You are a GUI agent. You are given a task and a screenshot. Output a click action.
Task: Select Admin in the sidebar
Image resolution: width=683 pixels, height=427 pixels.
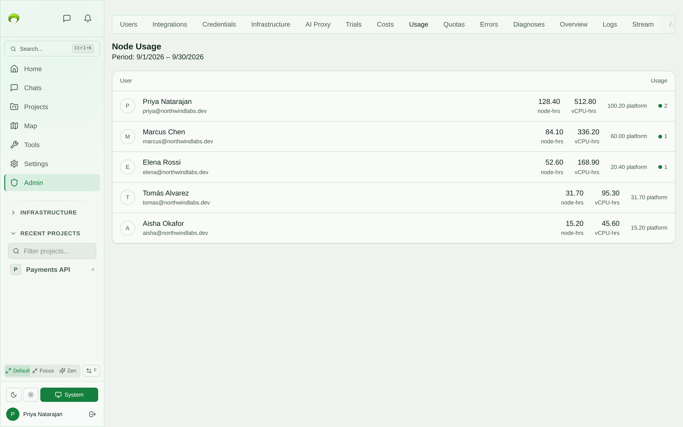pyautogui.click(x=52, y=183)
